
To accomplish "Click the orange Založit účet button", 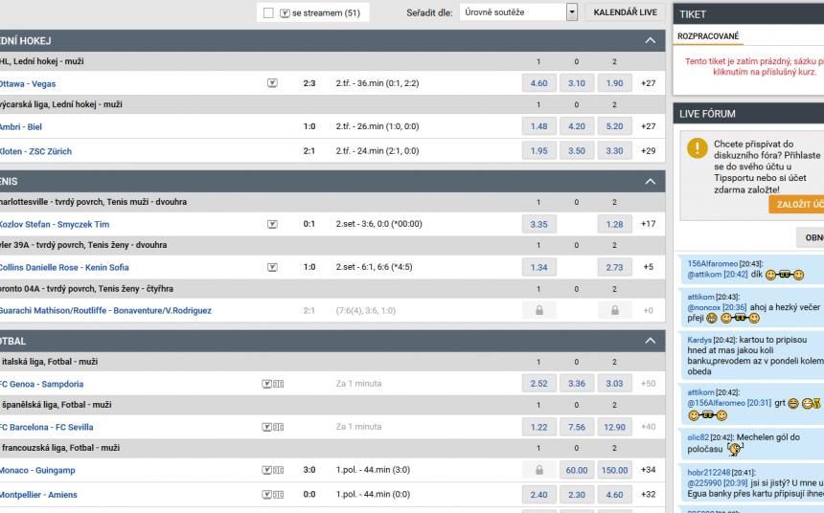I will coord(797,204).
